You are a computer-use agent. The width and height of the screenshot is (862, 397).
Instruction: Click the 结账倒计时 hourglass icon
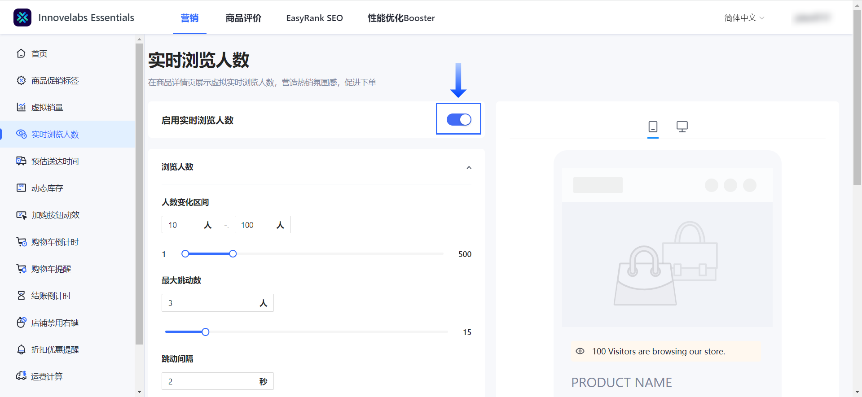click(x=21, y=296)
